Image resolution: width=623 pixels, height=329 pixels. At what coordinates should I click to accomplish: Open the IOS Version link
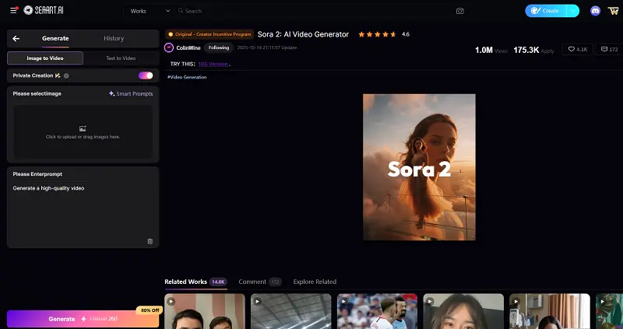coord(213,64)
